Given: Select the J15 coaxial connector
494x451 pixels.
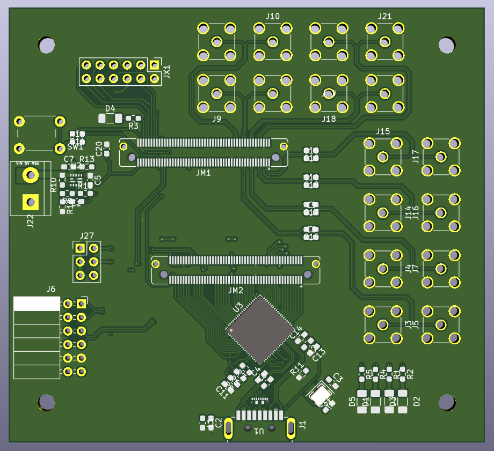Looking at the screenshot, I should click(382, 157).
